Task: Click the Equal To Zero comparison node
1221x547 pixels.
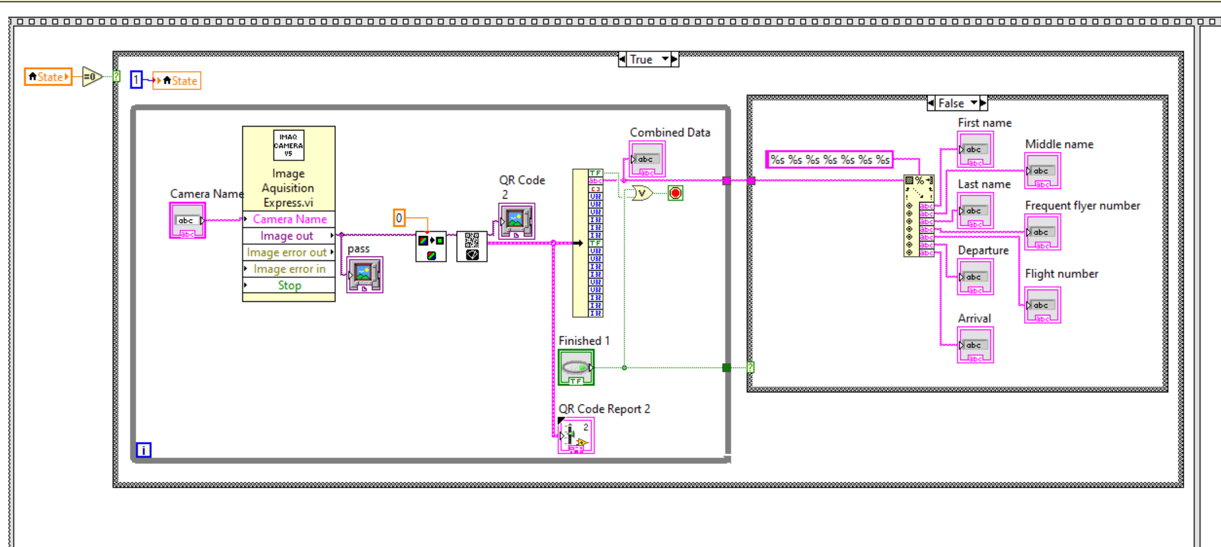Action: pos(92,77)
